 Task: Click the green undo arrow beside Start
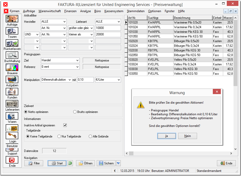pos(70,163)
